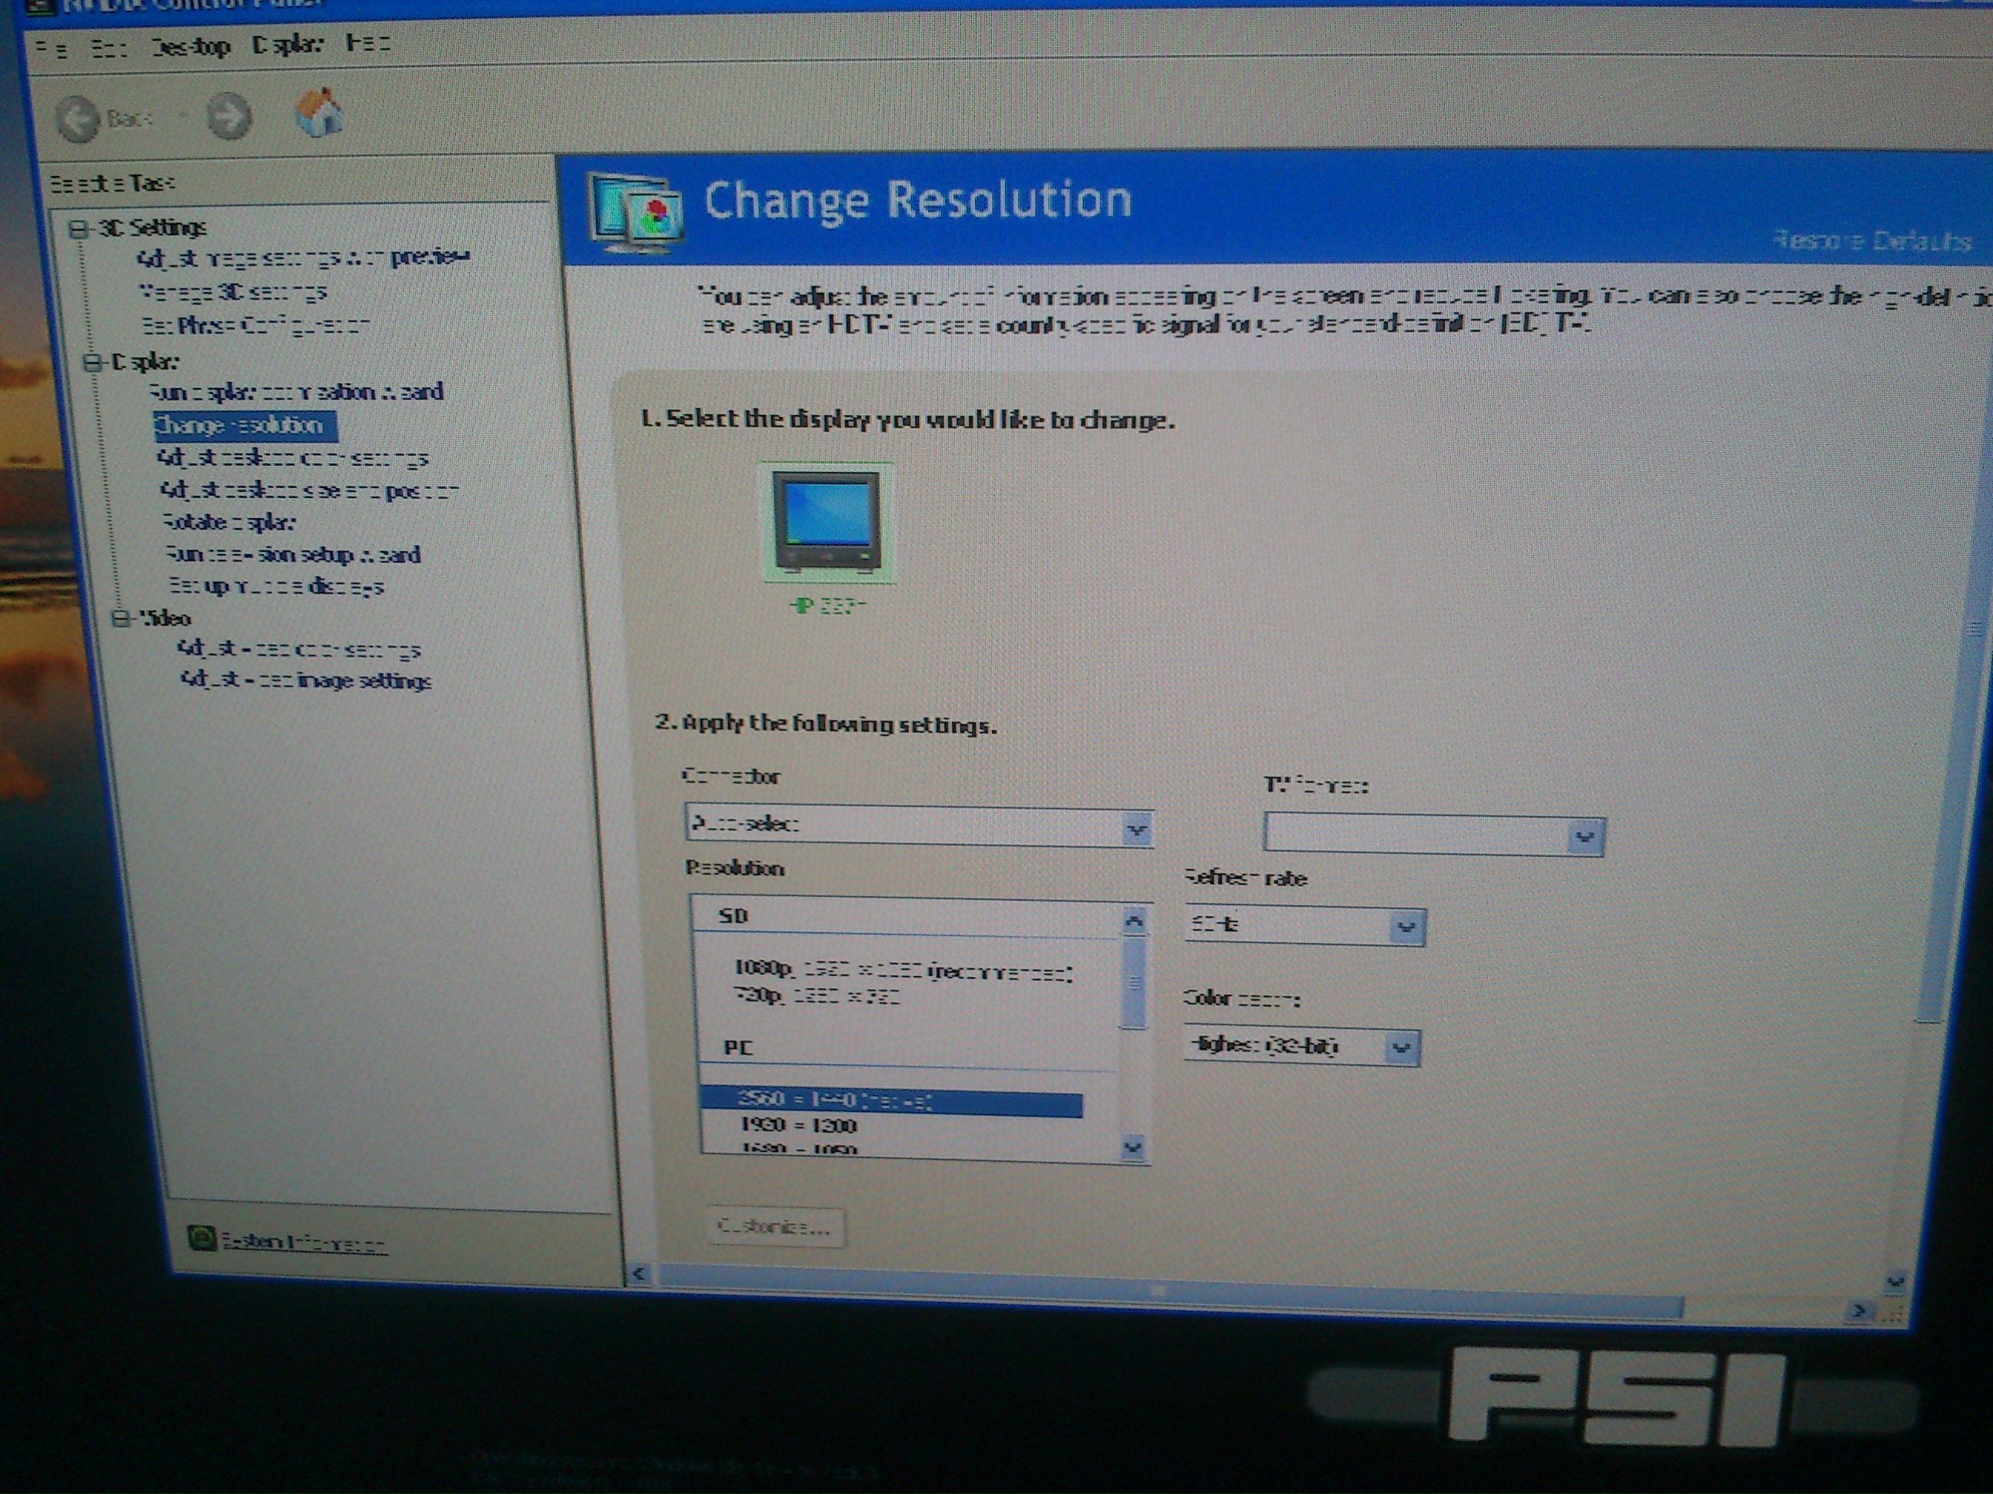Viewport: 1993px width, 1494px height.
Task: Click the Forward arrow icon
Action: click(229, 116)
